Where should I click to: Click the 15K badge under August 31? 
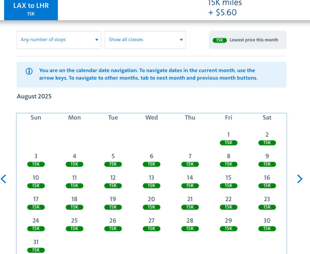click(36, 250)
